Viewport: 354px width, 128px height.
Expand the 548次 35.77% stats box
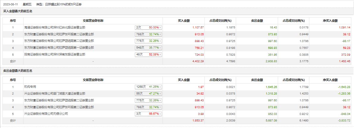(x=148, y=48)
